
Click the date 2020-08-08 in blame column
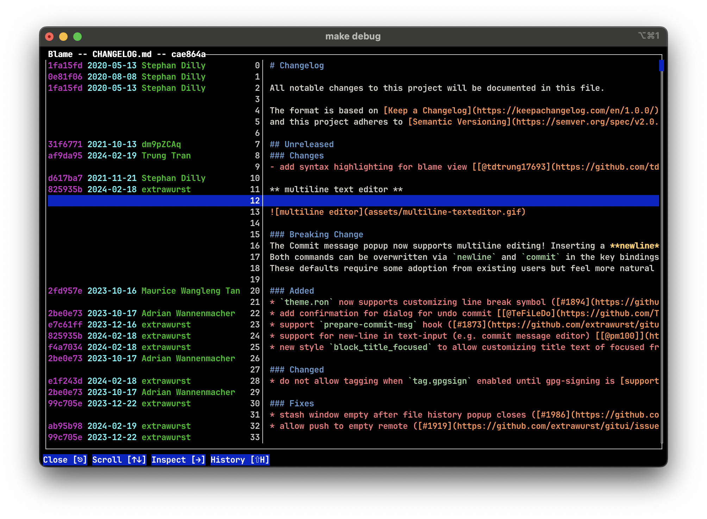click(x=112, y=77)
